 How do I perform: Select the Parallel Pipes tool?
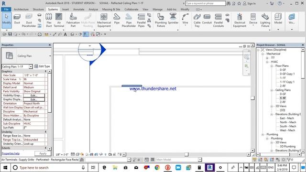coord(142,20)
